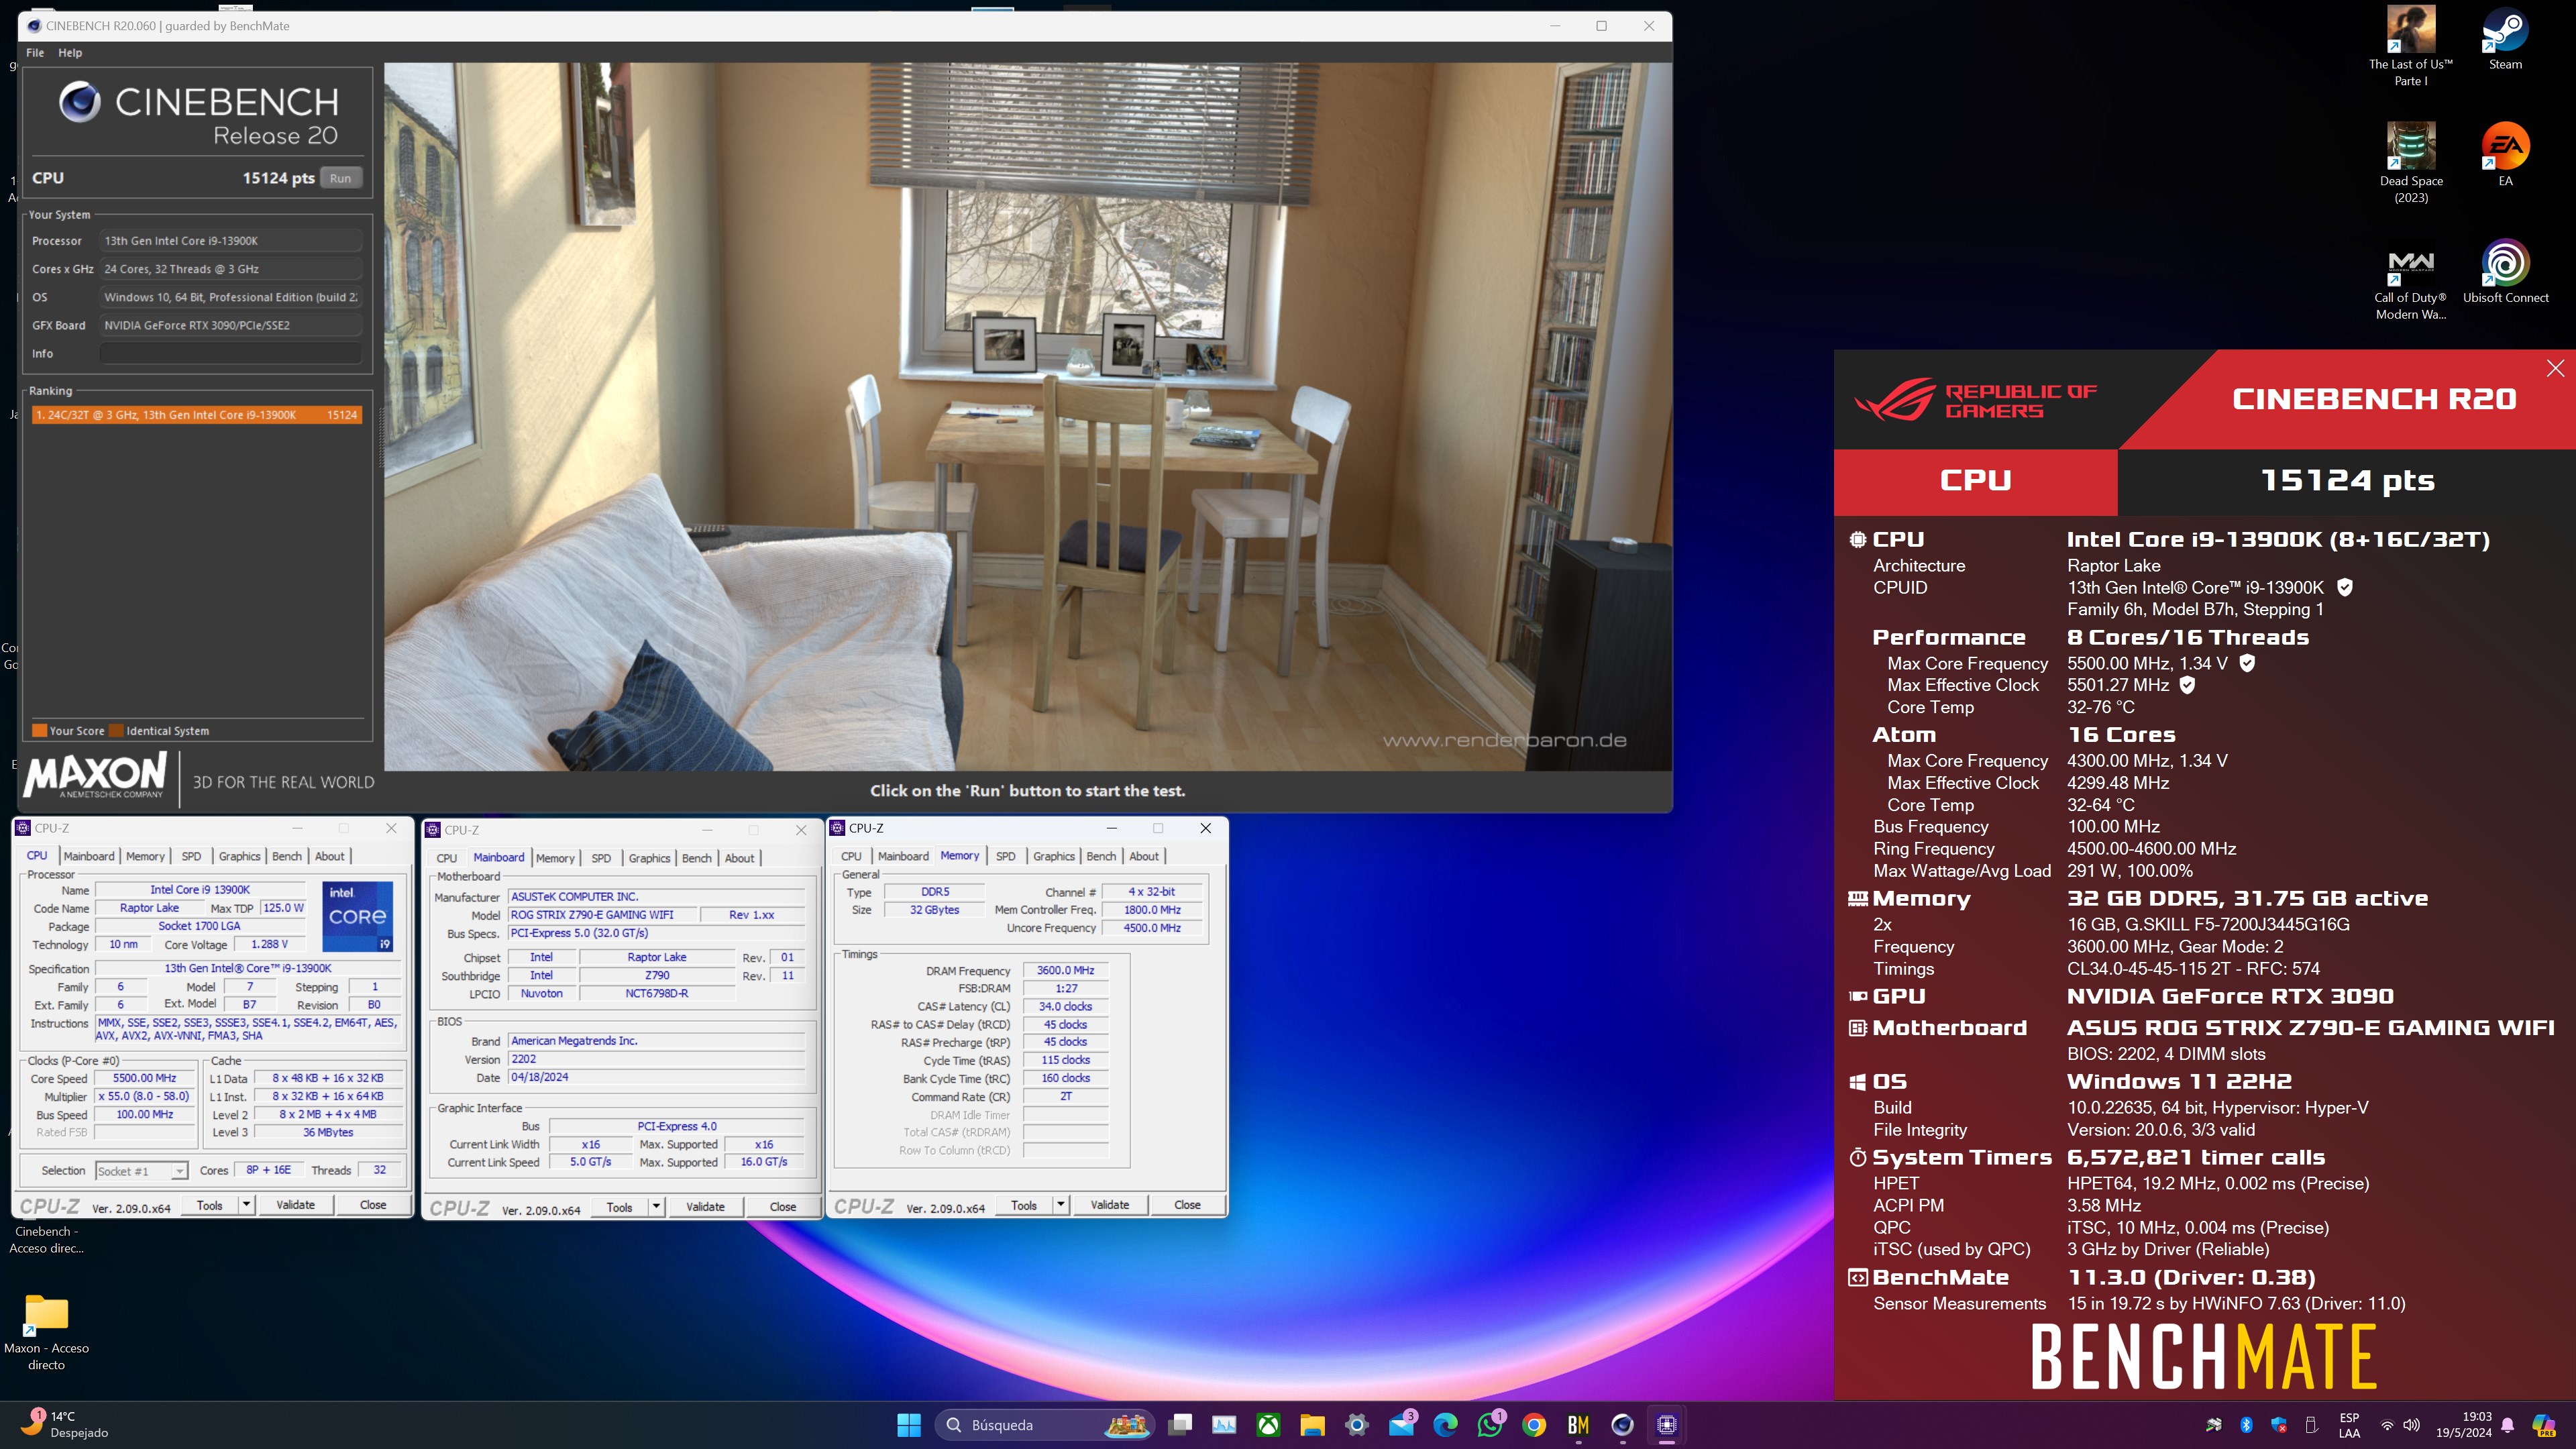Open the Mail app with 3 notifications
This screenshot has width=2576, height=1449.
click(1401, 1425)
